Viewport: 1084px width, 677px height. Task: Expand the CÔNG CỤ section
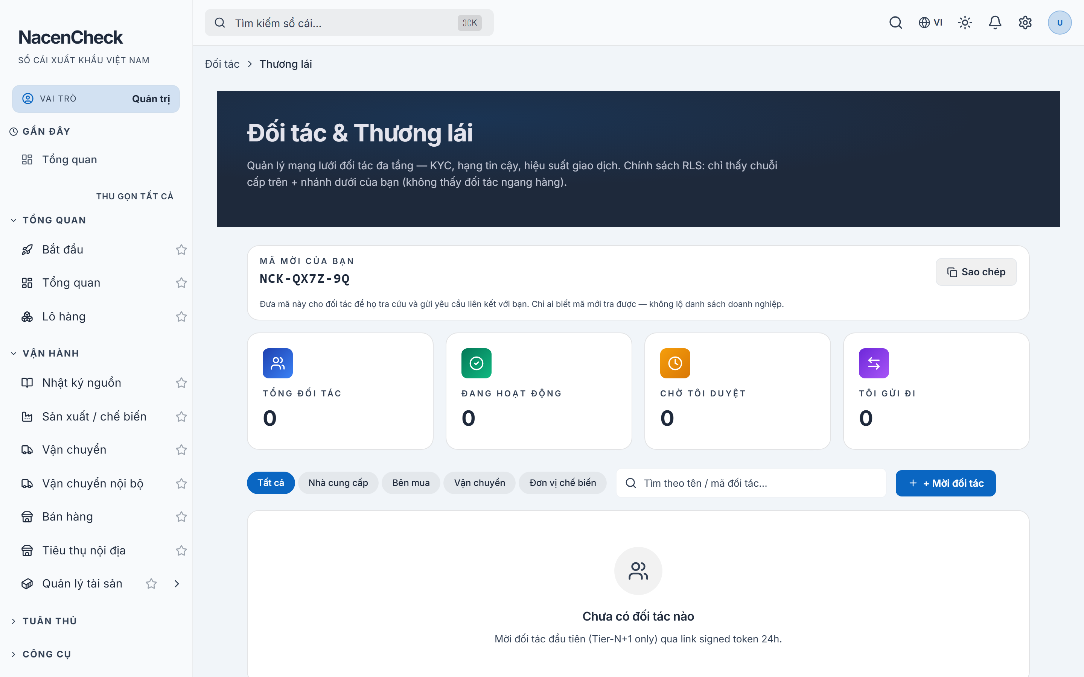[x=41, y=654]
